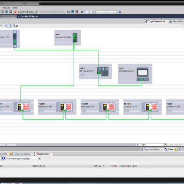
Task: Click the zoom slider beside 100% field
Action: [176, 145]
